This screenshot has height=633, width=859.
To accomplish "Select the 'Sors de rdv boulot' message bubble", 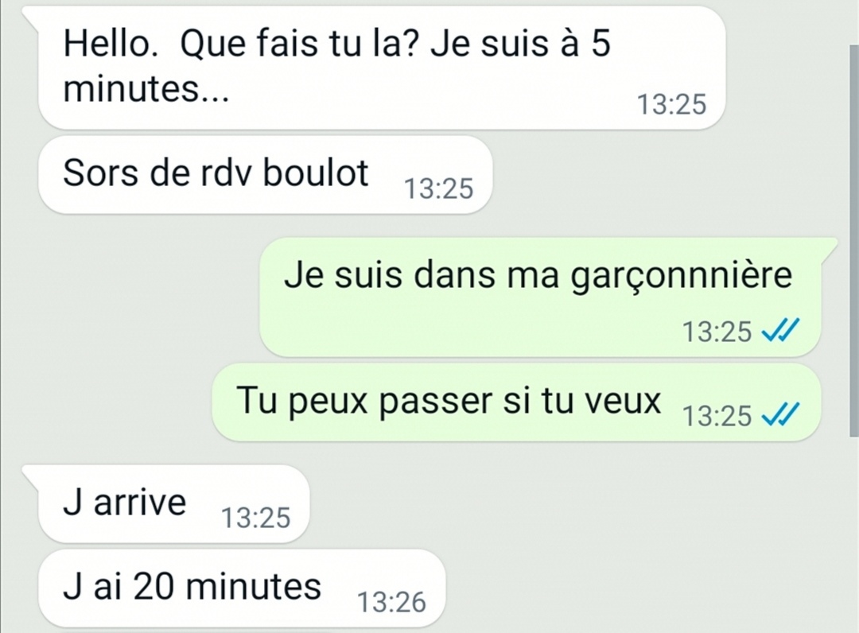I will click(x=265, y=175).
